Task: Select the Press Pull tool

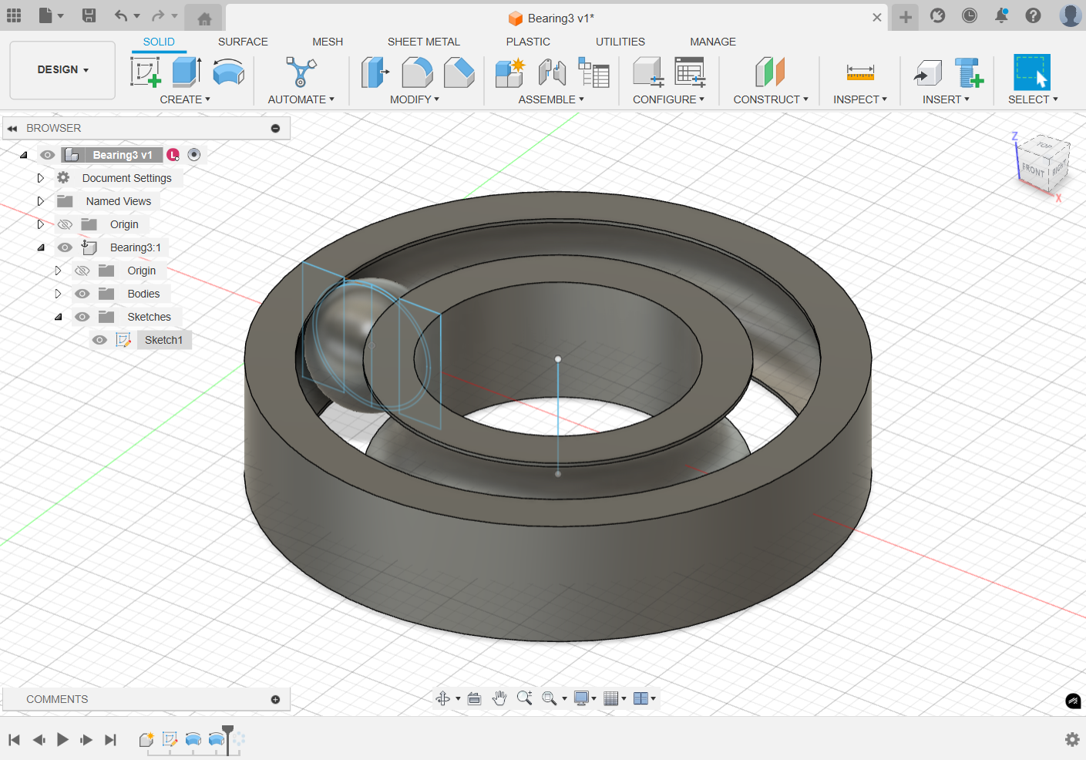Action: (375, 72)
